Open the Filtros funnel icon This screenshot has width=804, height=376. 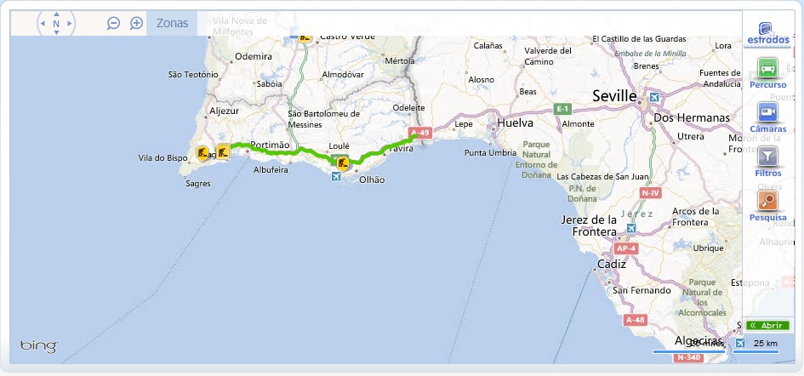point(767,156)
